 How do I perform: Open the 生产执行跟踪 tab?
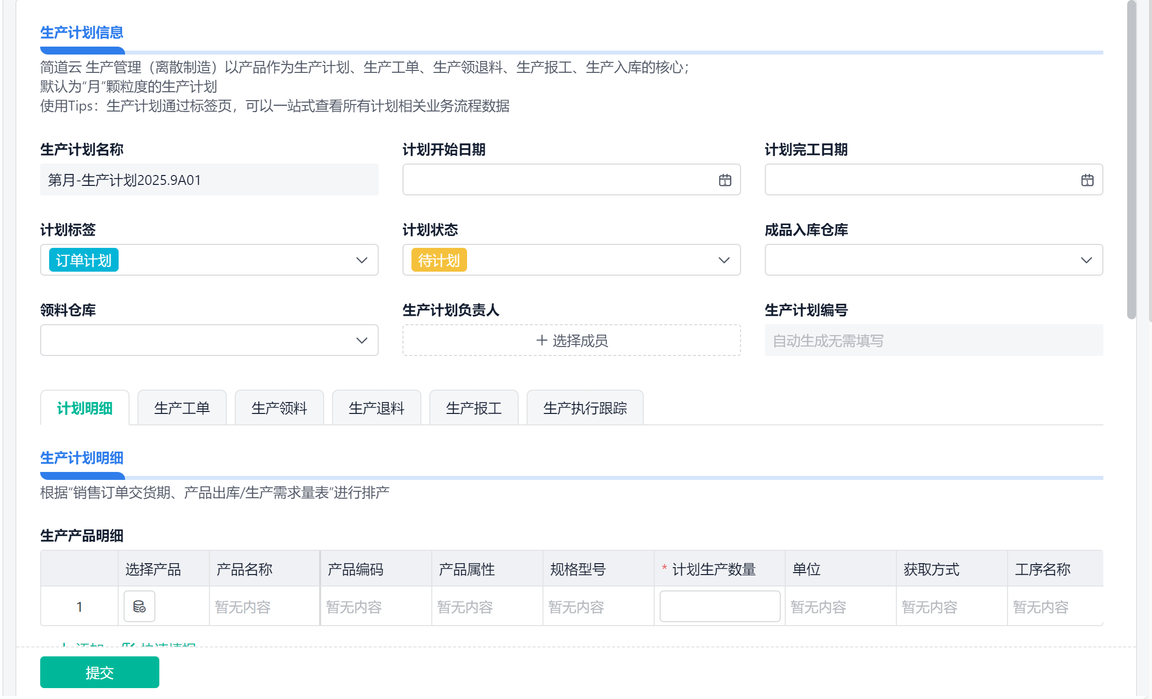585,408
